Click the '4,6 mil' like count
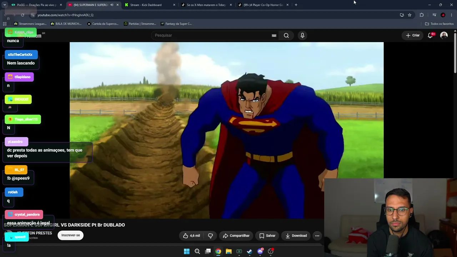Screen dimensions: 457x257 pos(195,236)
